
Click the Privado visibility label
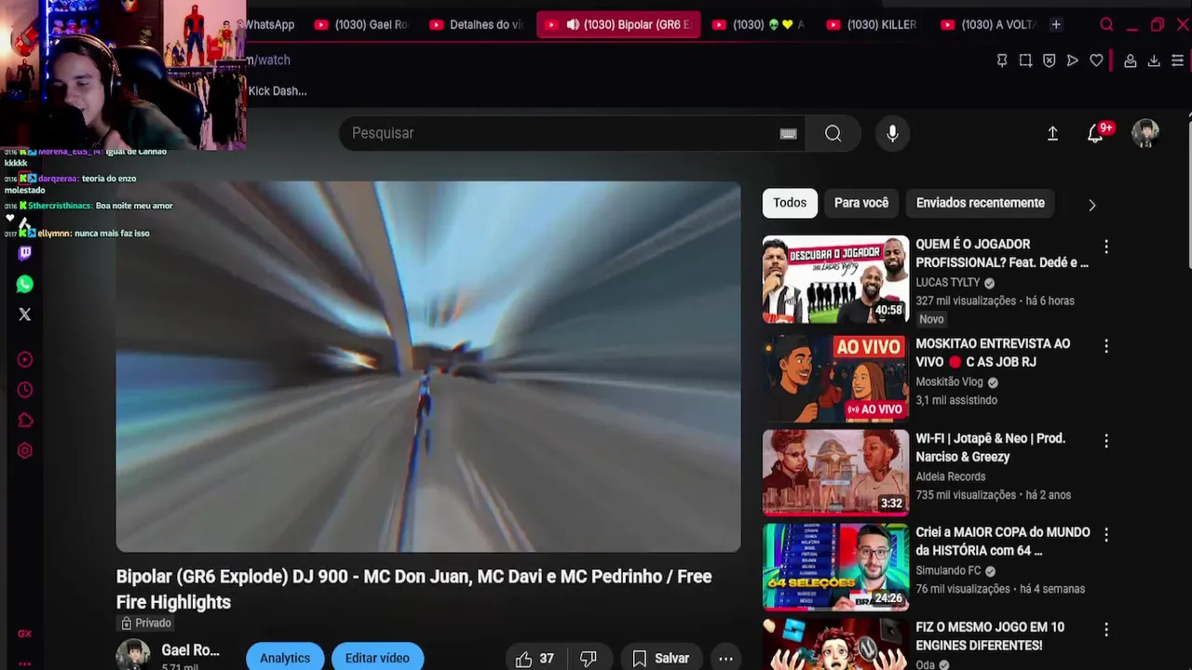coord(146,623)
